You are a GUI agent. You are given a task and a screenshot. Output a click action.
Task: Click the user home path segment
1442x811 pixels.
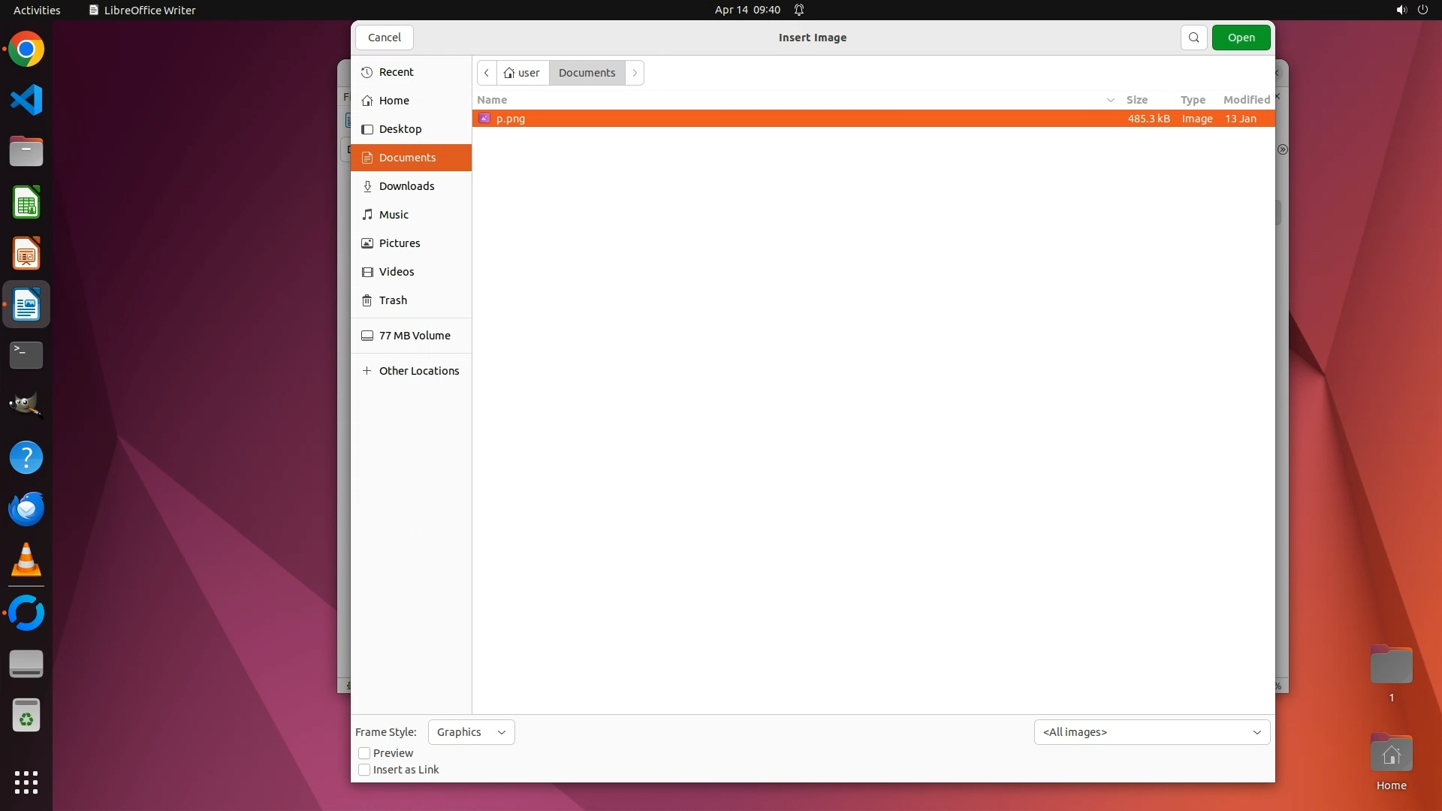point(523,73)
